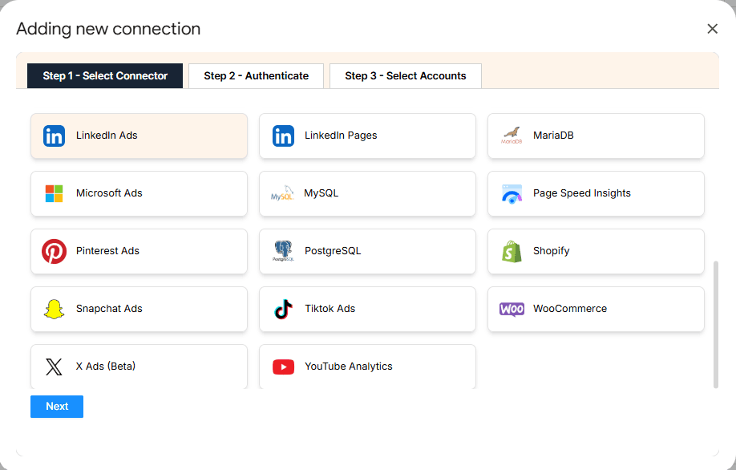Click the MariaDB seal logo icon
The width and height of the screenshot is (736, 470).
(512, 136)
